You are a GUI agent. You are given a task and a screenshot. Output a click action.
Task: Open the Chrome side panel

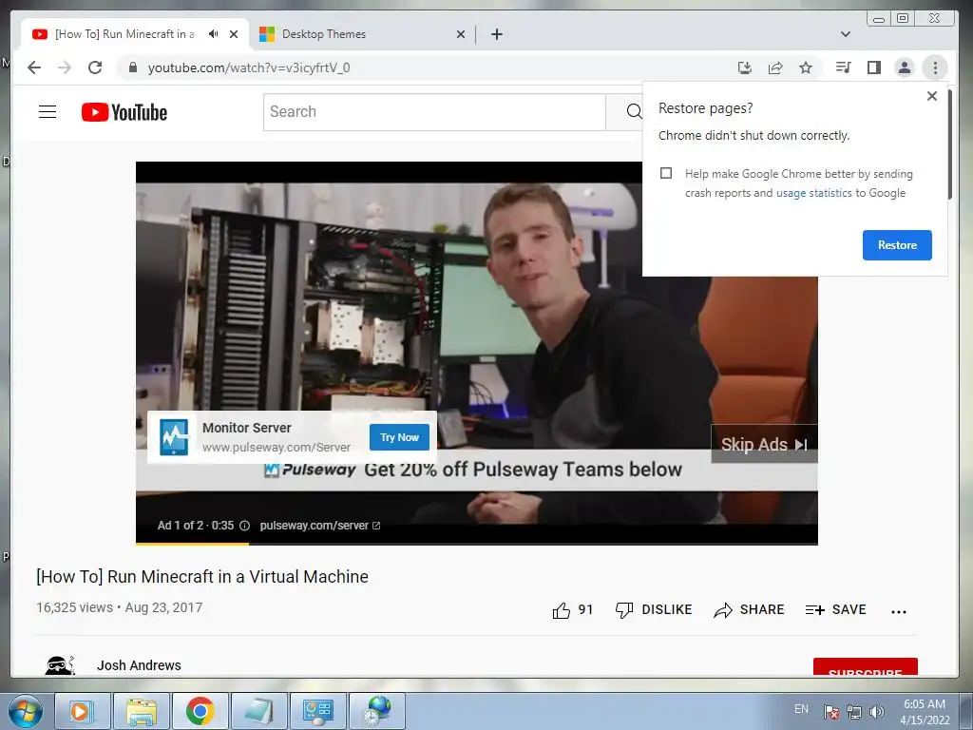(x=874, y=67)
